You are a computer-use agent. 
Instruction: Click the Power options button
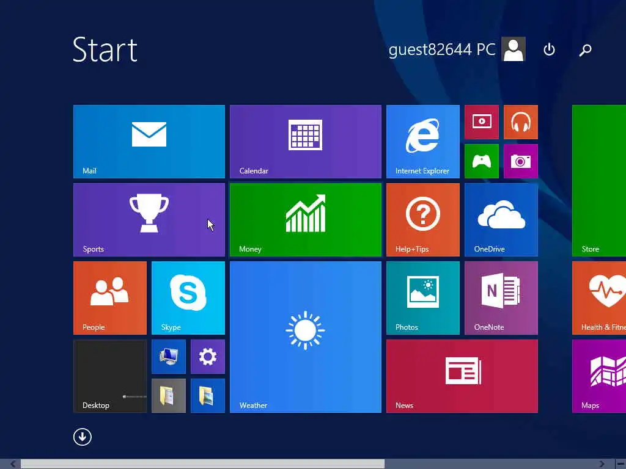tap(550, 49)
